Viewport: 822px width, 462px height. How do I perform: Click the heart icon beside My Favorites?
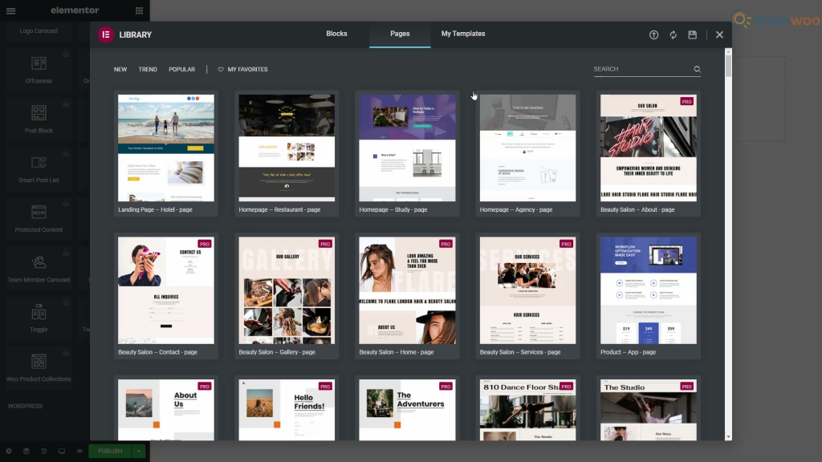click(x=221, y=69)
